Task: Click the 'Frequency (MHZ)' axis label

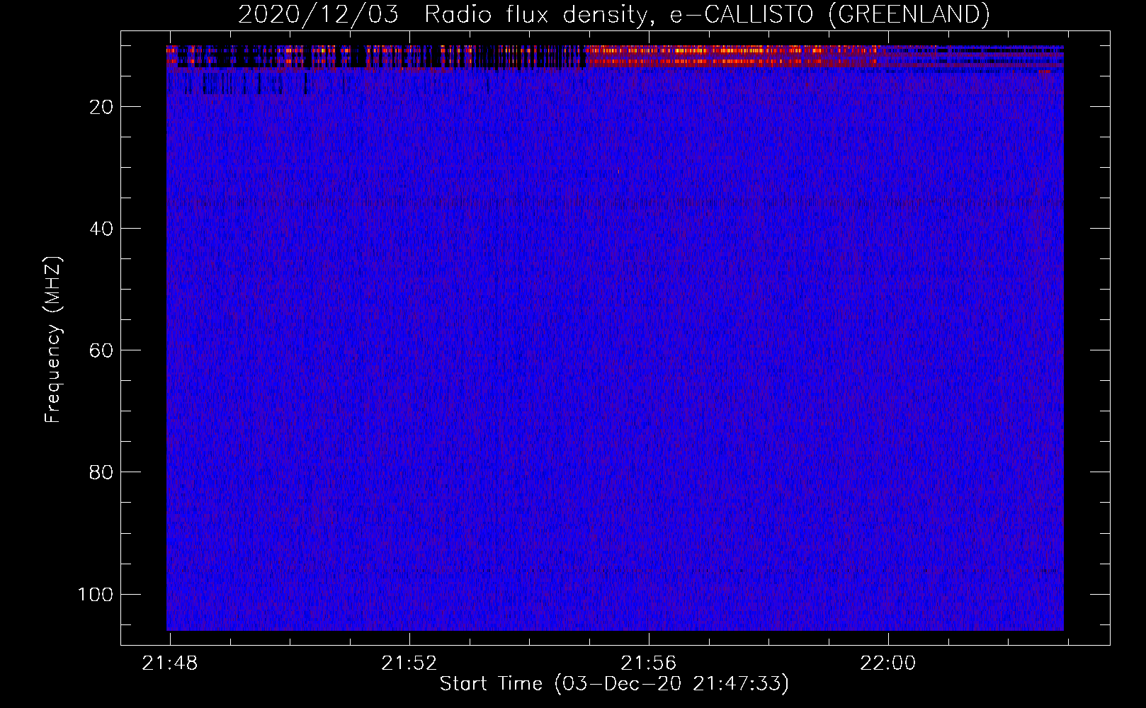Action: [53, 340]
